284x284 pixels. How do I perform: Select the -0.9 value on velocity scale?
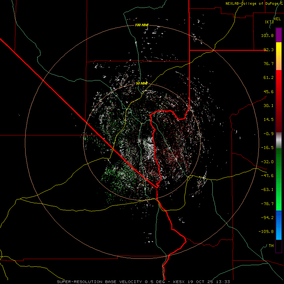tap(269, 134)
